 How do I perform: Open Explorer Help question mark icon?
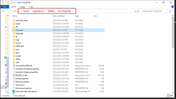172,7
